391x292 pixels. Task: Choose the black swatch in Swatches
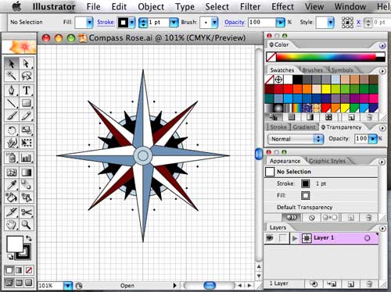[297, 79]
